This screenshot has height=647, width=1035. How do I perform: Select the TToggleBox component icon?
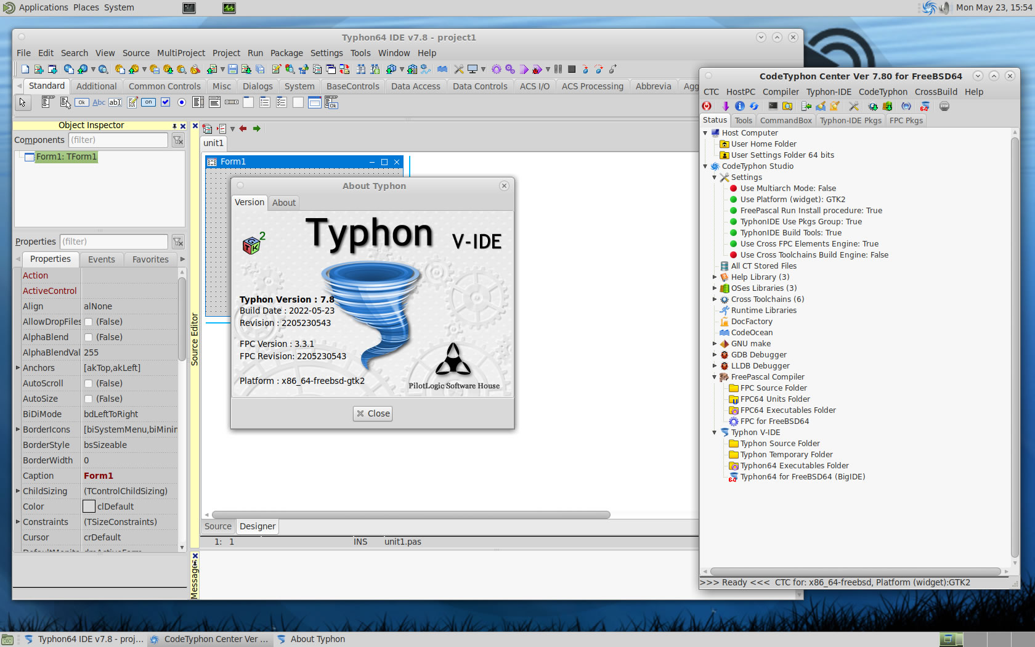coord(148,102)
